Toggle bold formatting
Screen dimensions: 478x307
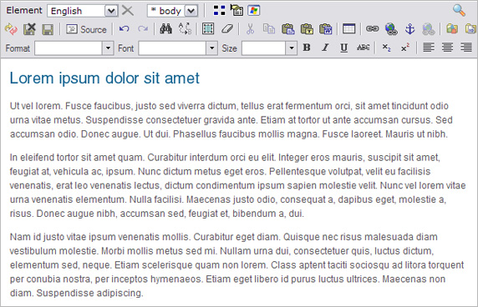(307, 48)
